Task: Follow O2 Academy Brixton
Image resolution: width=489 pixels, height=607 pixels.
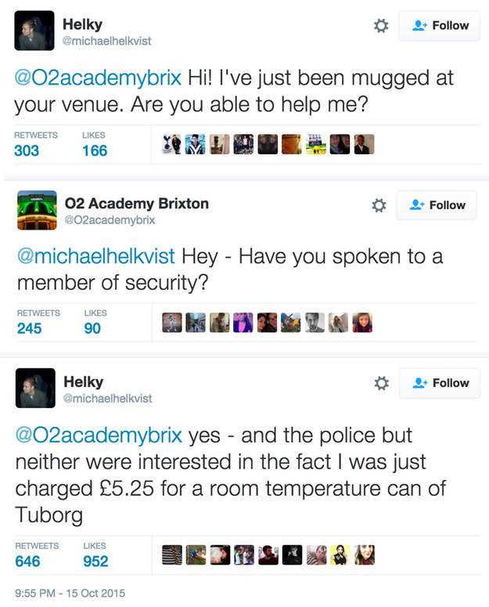Action: [x=437, y=205]
